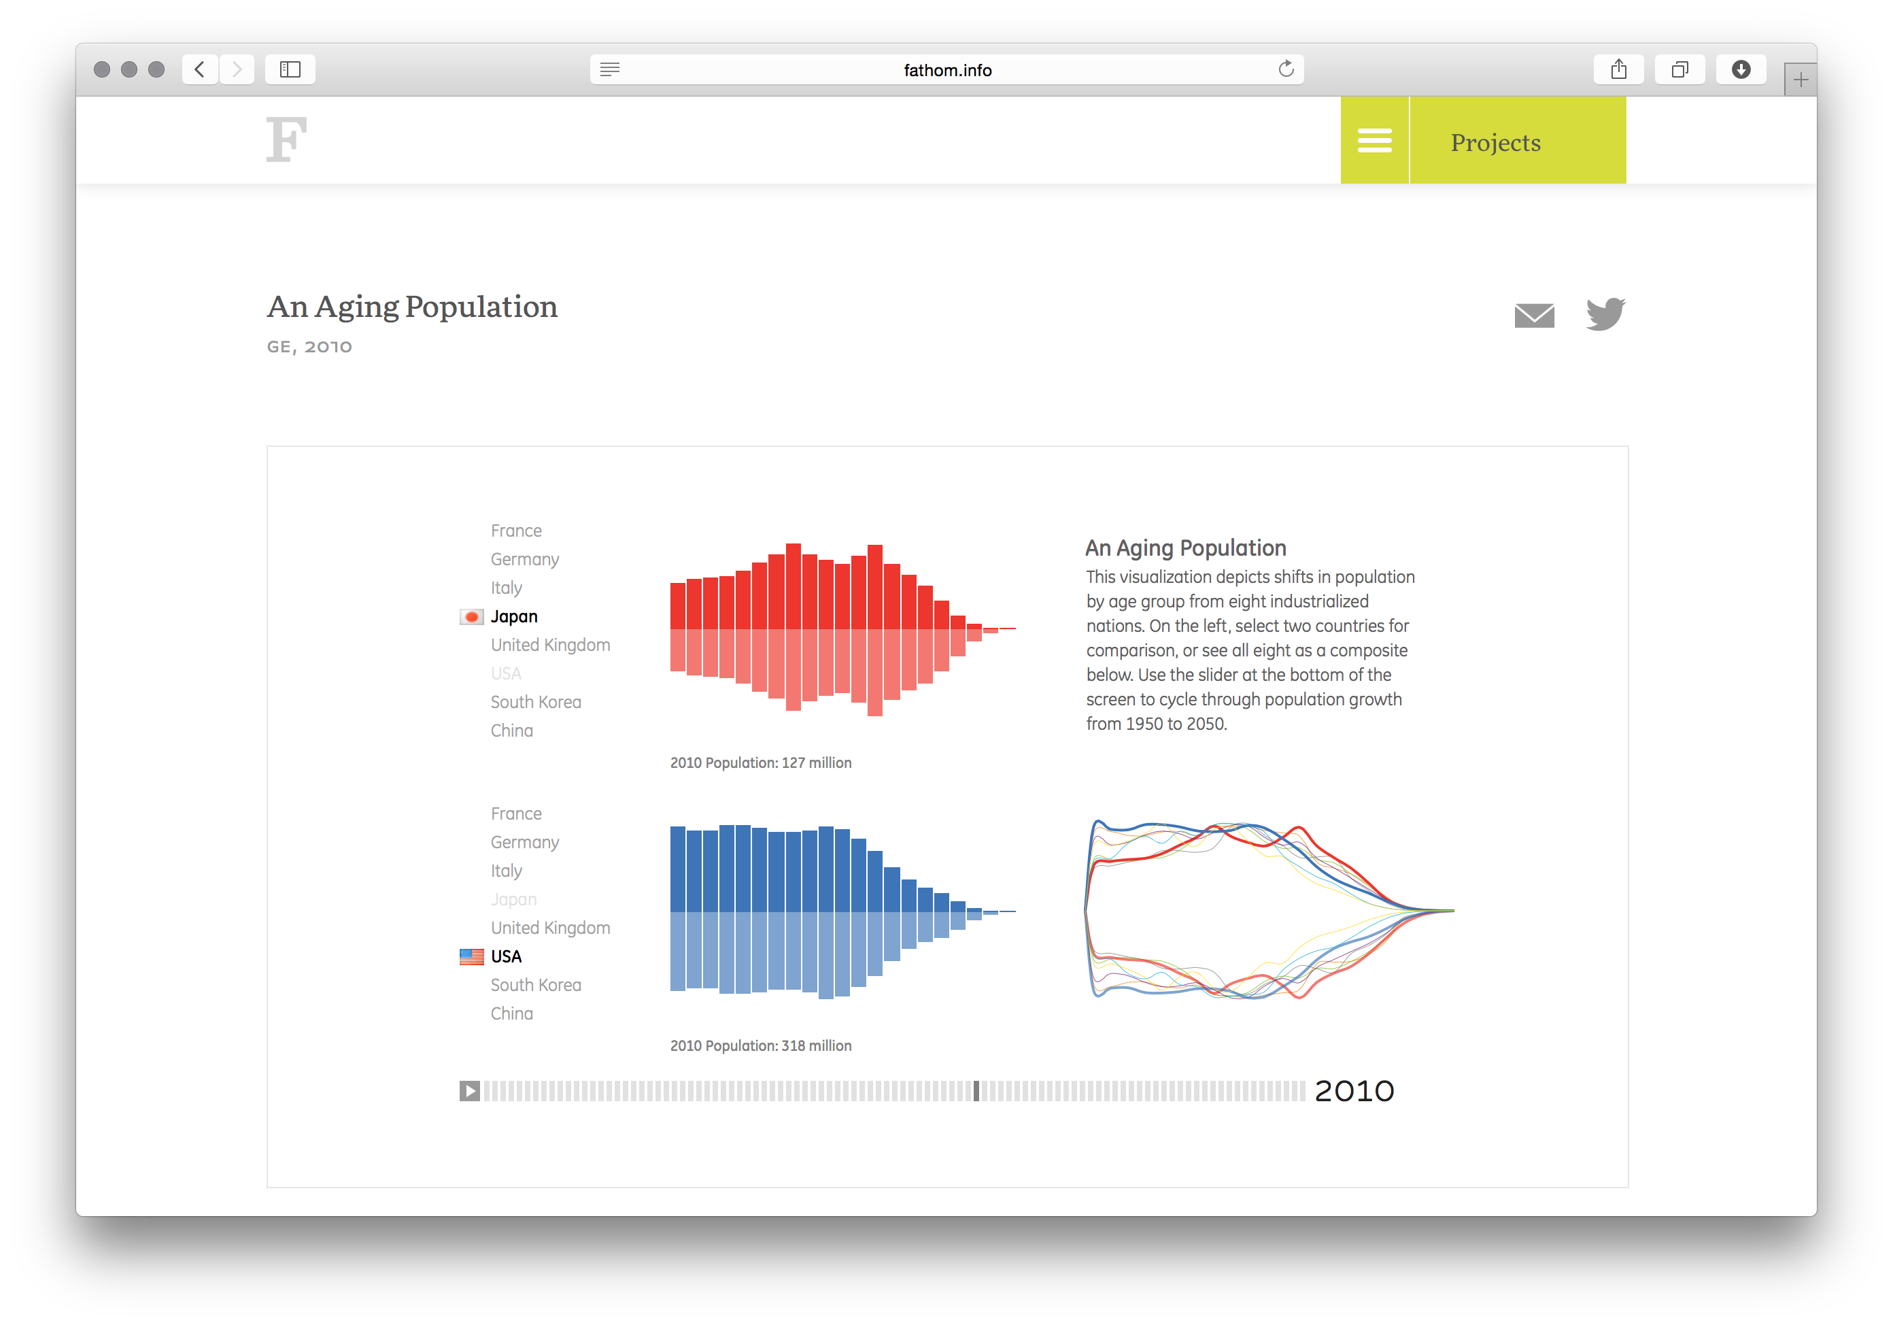Go to the Projects section
Image resolution: width=1893 pixels, height=1325 pixels.
(x=1495, y=141)
